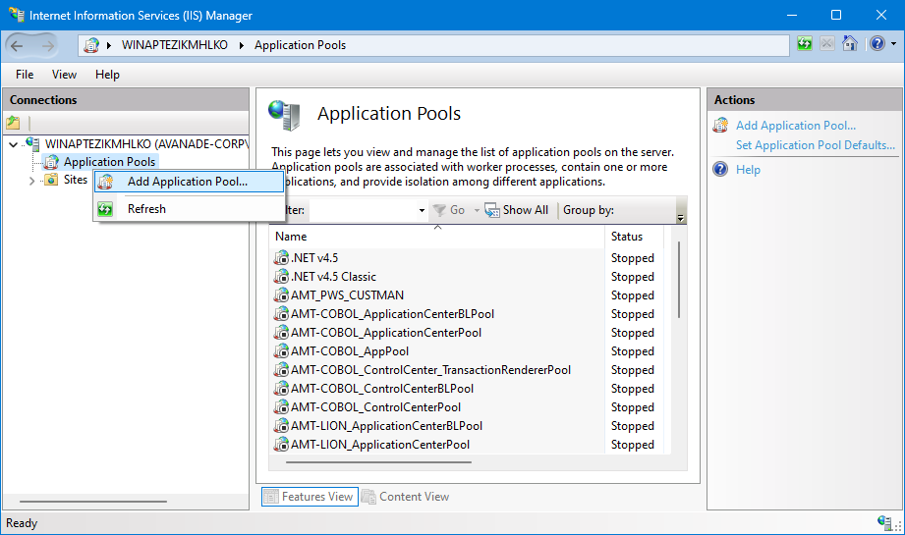Click the server icon in address bar
The image size is (905, 535).
(91, 45)
